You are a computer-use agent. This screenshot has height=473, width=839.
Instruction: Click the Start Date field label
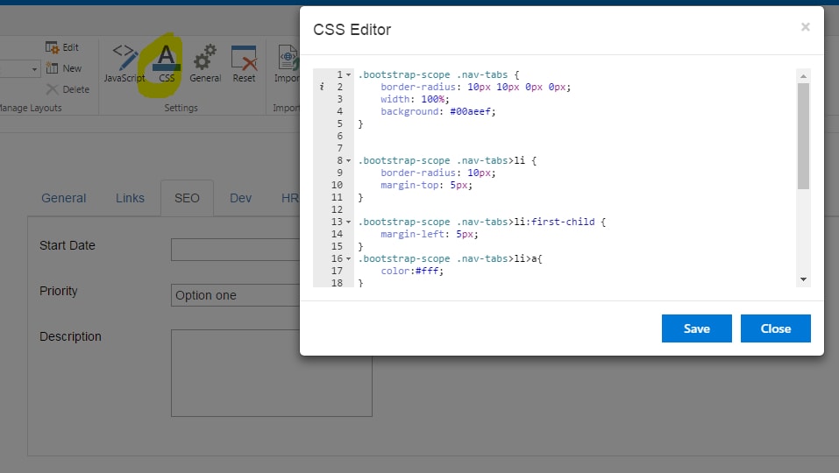68,245
